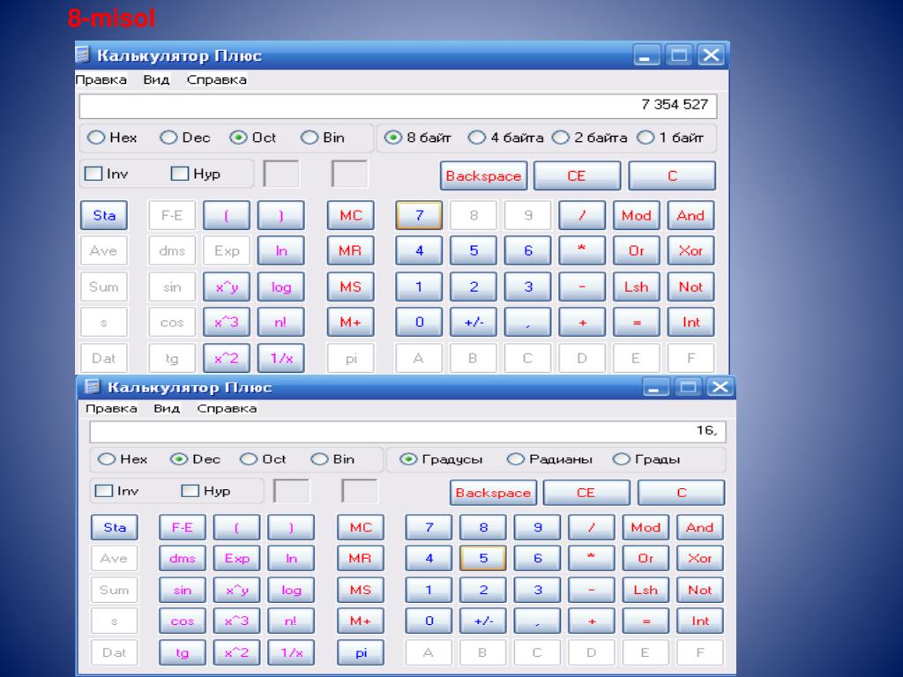The width and height of the screenshot is (903, 677).
Task: Click MR memory recall in upper calculator
Action: [351, 251]
